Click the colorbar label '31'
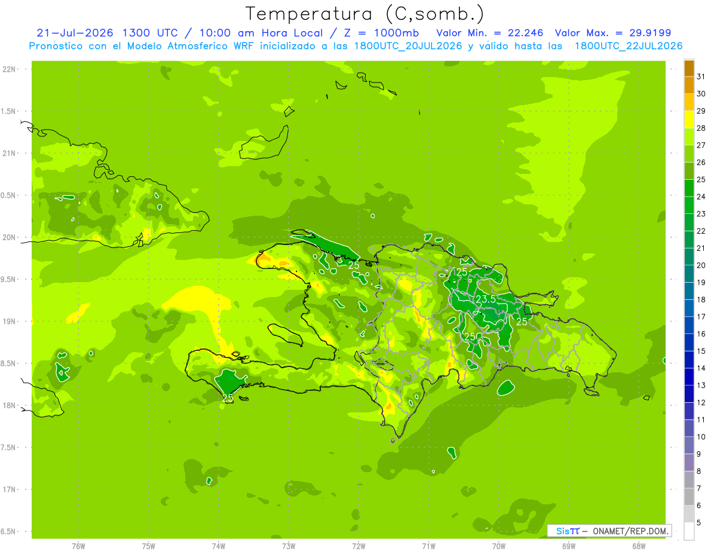 click(701, 76)
